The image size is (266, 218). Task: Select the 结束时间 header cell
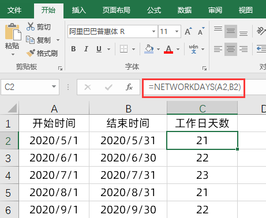click(x=128, y=123)
